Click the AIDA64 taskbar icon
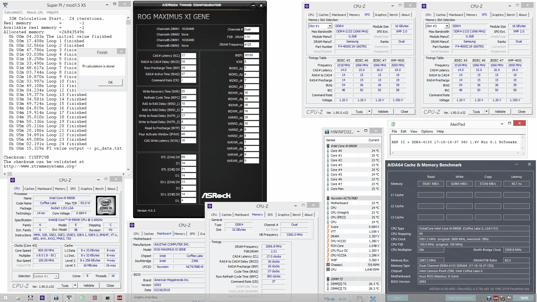Screen dimensions: 537x302 [120, 298]
